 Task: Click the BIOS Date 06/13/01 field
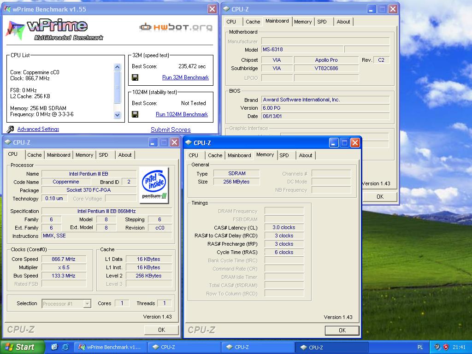pos(325,116)
